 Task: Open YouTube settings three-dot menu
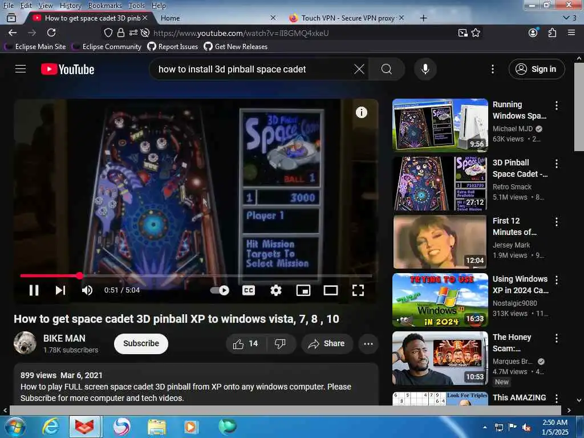coord(492,69)
